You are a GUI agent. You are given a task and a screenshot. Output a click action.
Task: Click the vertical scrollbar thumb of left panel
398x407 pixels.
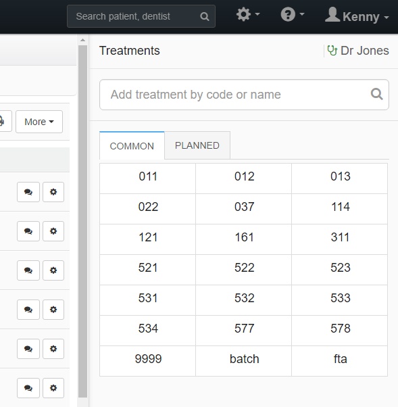click(82, 221)
